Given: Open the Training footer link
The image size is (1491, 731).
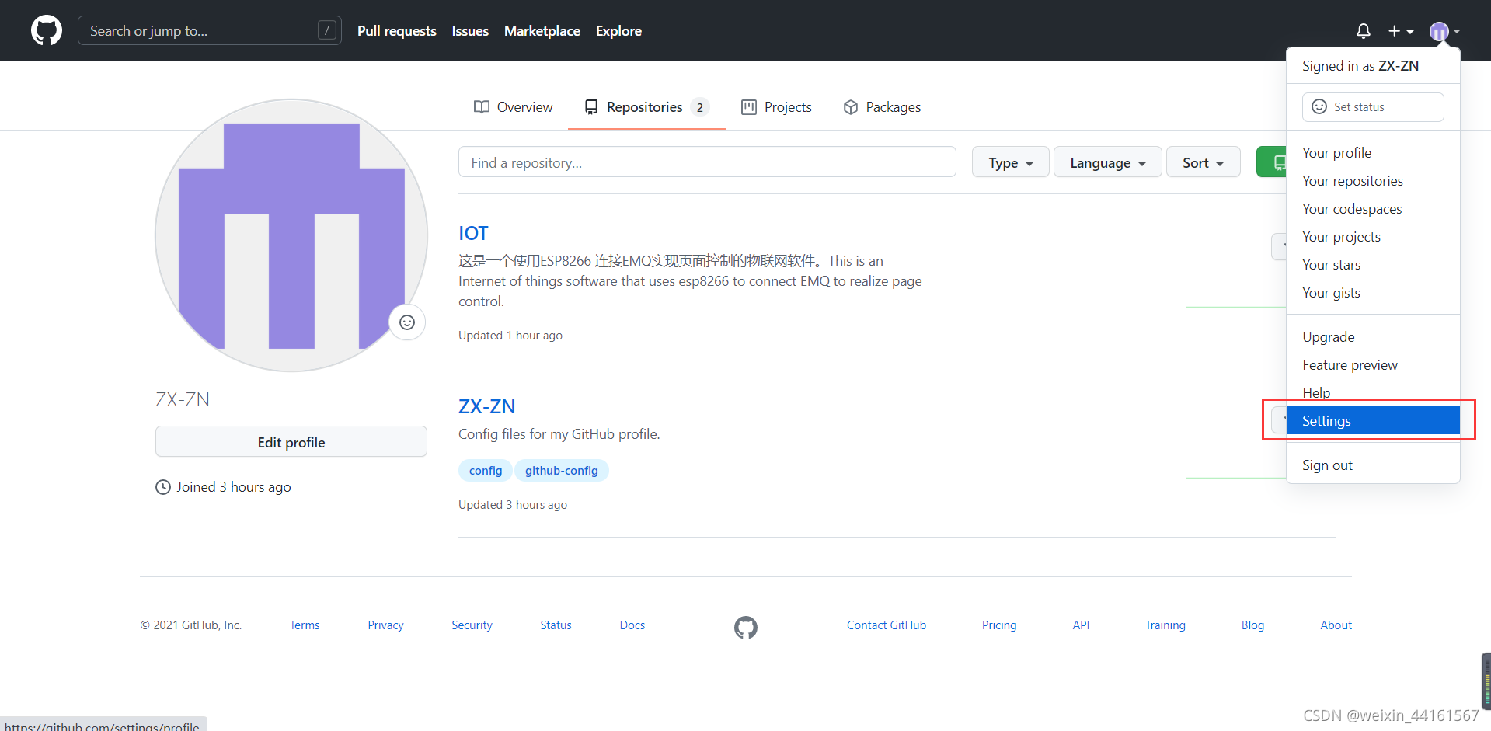Looking at the screenshot, I should click(1165, 625).
